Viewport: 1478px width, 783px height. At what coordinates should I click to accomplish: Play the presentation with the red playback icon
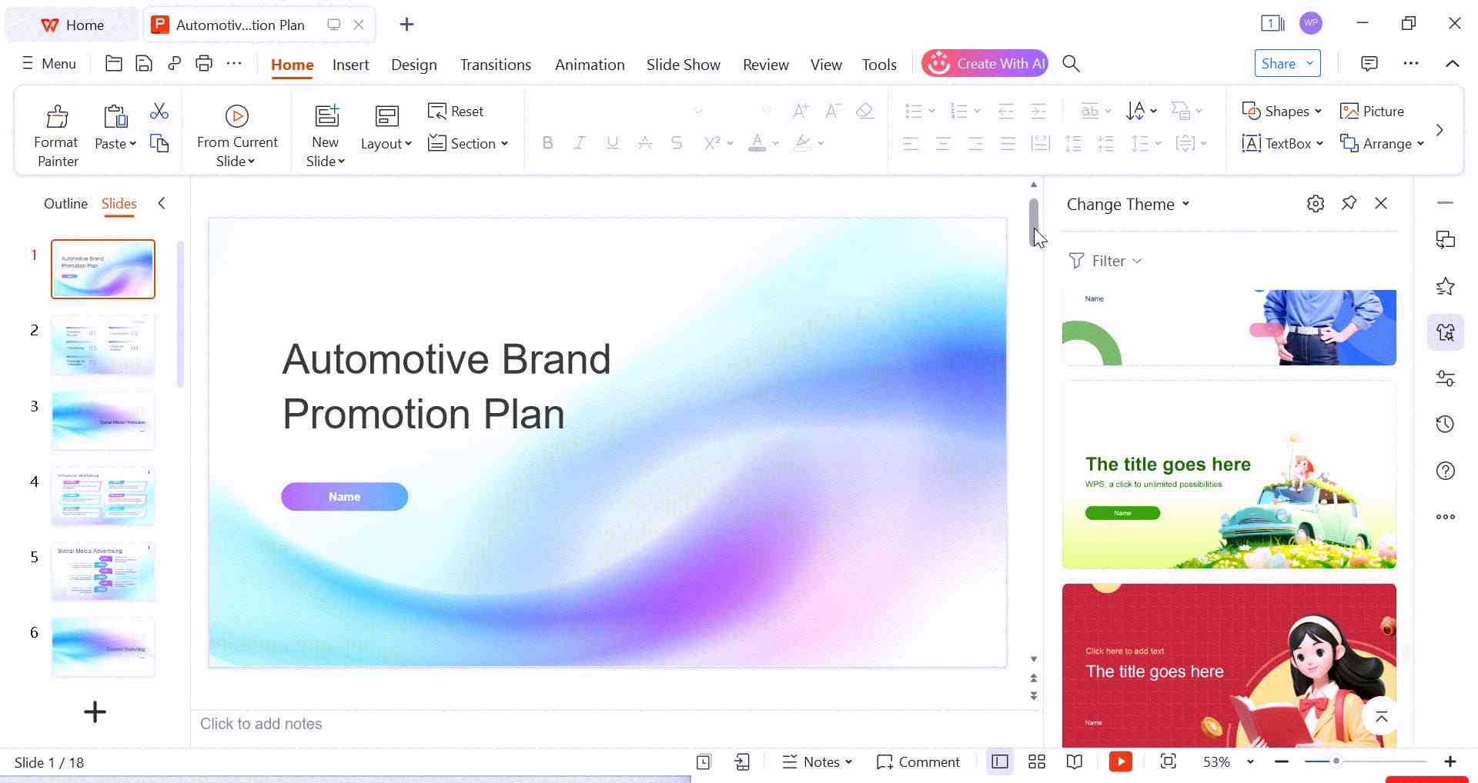click(1121, 761)
